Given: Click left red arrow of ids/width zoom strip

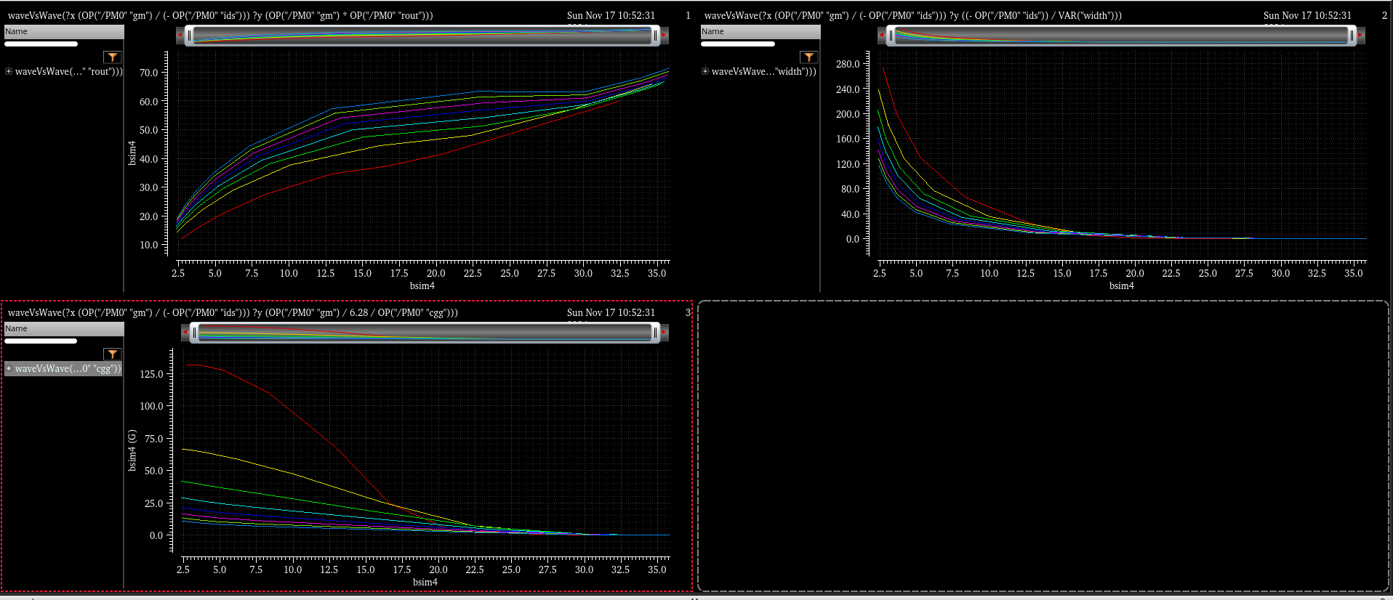Looking at the screenshot, I should coord(881,34).
